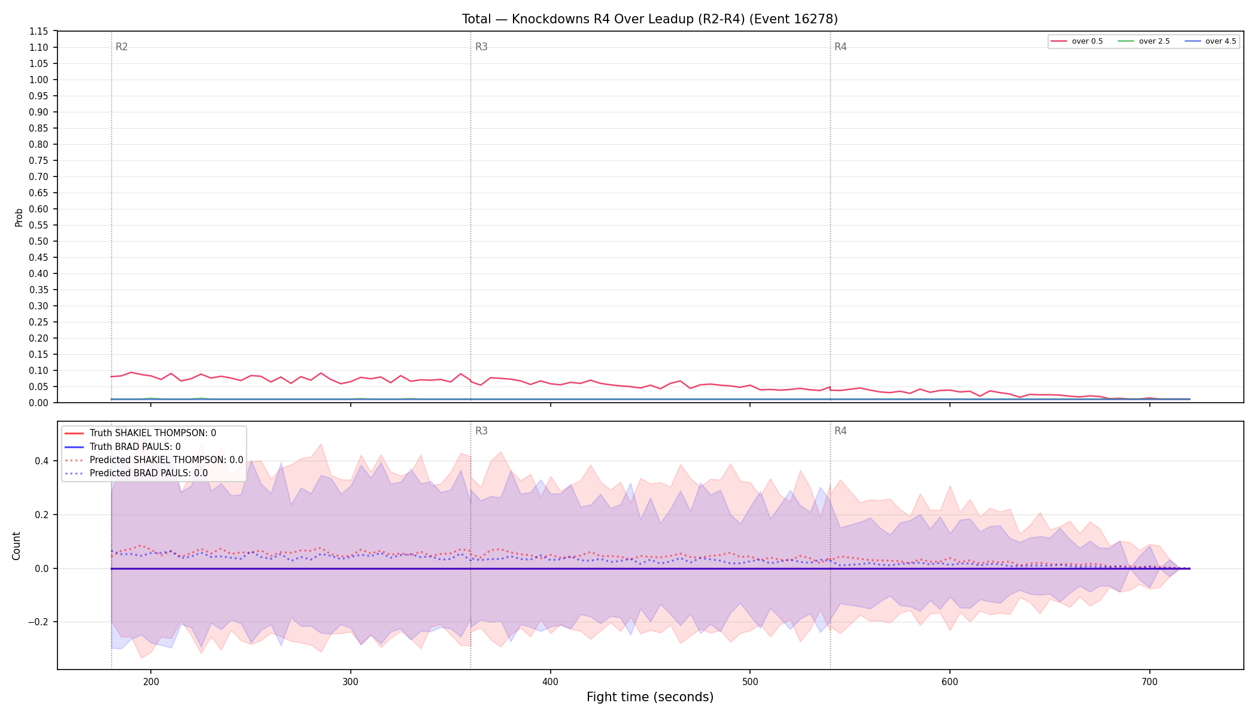Select the 'over 0.5' legend entry

coord(1076,41)
